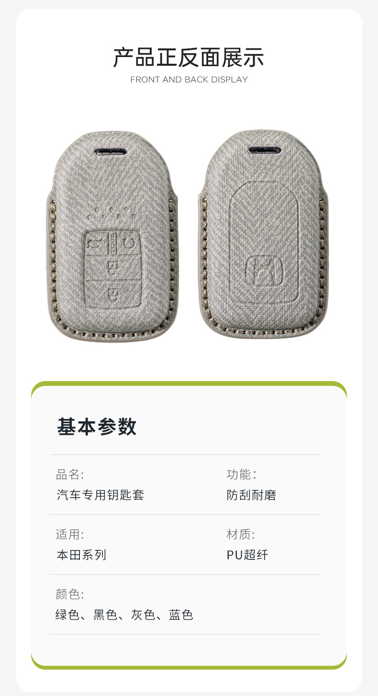Viewport: 378px width, 696px height.
Task: Click the 绿色、黑色、灰色、蓝色 colors text
Action: pyautogui.click(x=124, y=615)
